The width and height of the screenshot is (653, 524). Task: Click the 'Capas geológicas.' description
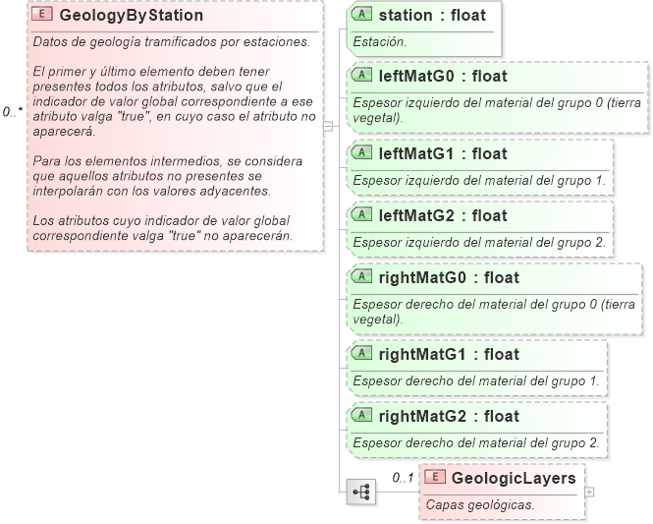[x=480, y=504]
